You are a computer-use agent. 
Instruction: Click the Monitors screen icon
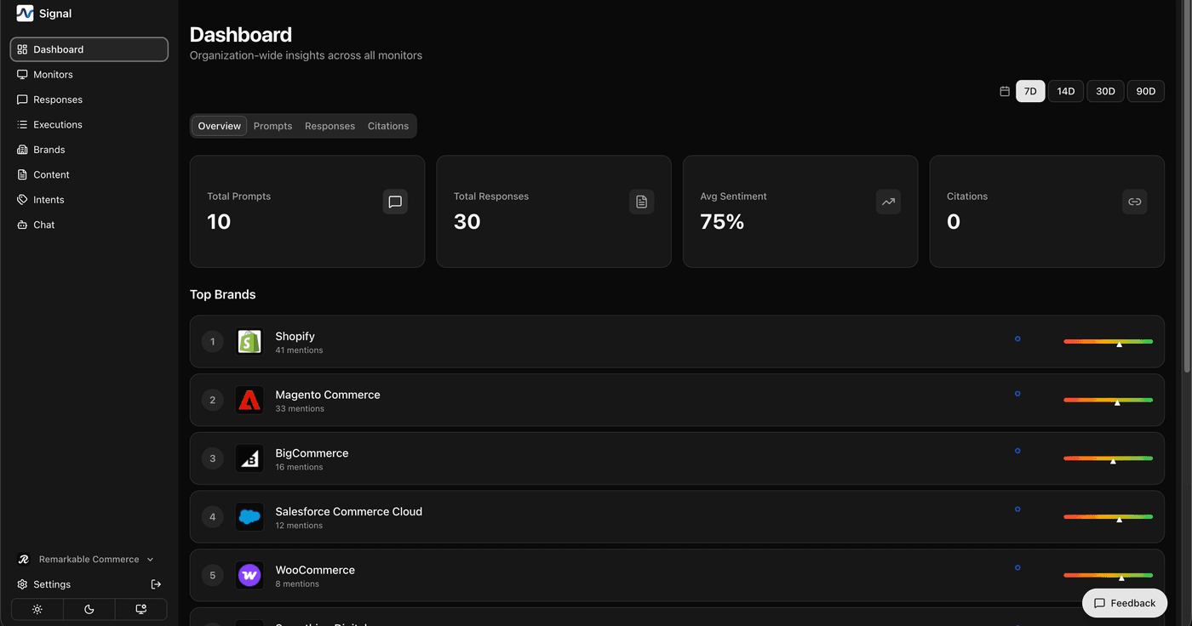pyautogui.click(x=23, y=75)
